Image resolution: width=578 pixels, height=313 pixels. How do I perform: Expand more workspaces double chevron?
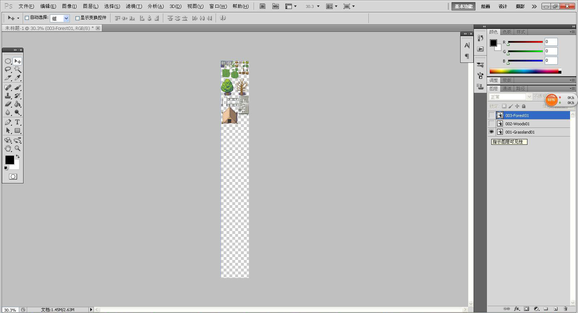(534, 6)
